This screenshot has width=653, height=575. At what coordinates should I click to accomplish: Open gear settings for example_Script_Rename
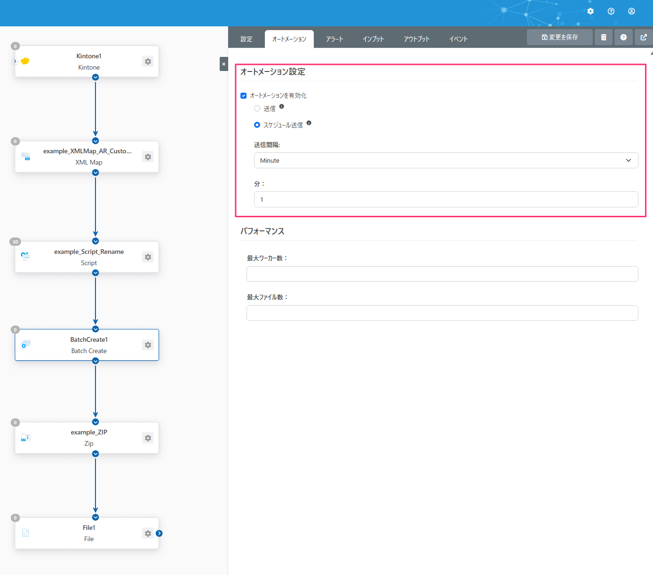click(148, 257)
